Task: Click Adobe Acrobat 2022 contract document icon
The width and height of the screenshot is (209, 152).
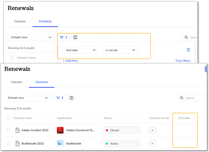Action: [18, 130]
